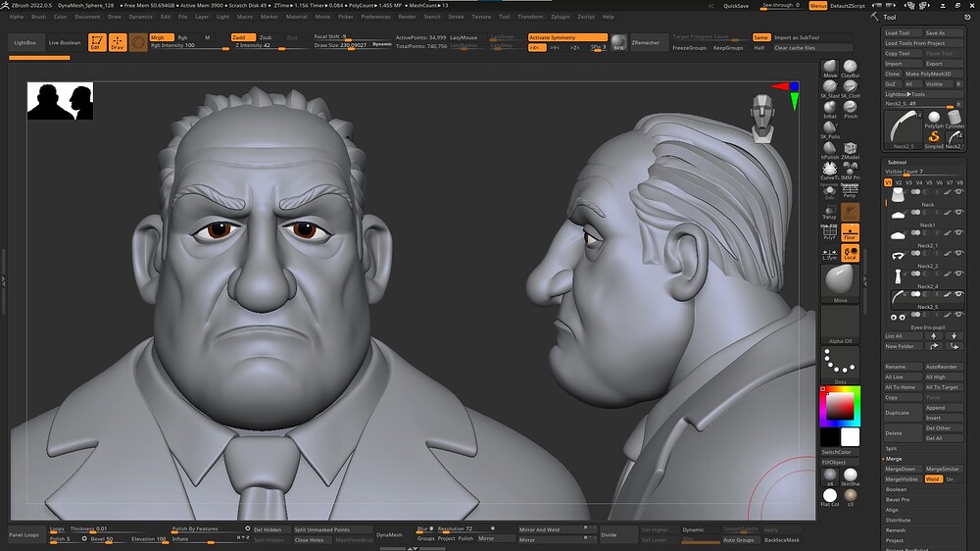Toggle Transp transparency mode

pyautogui.click(x=829, y=212)
